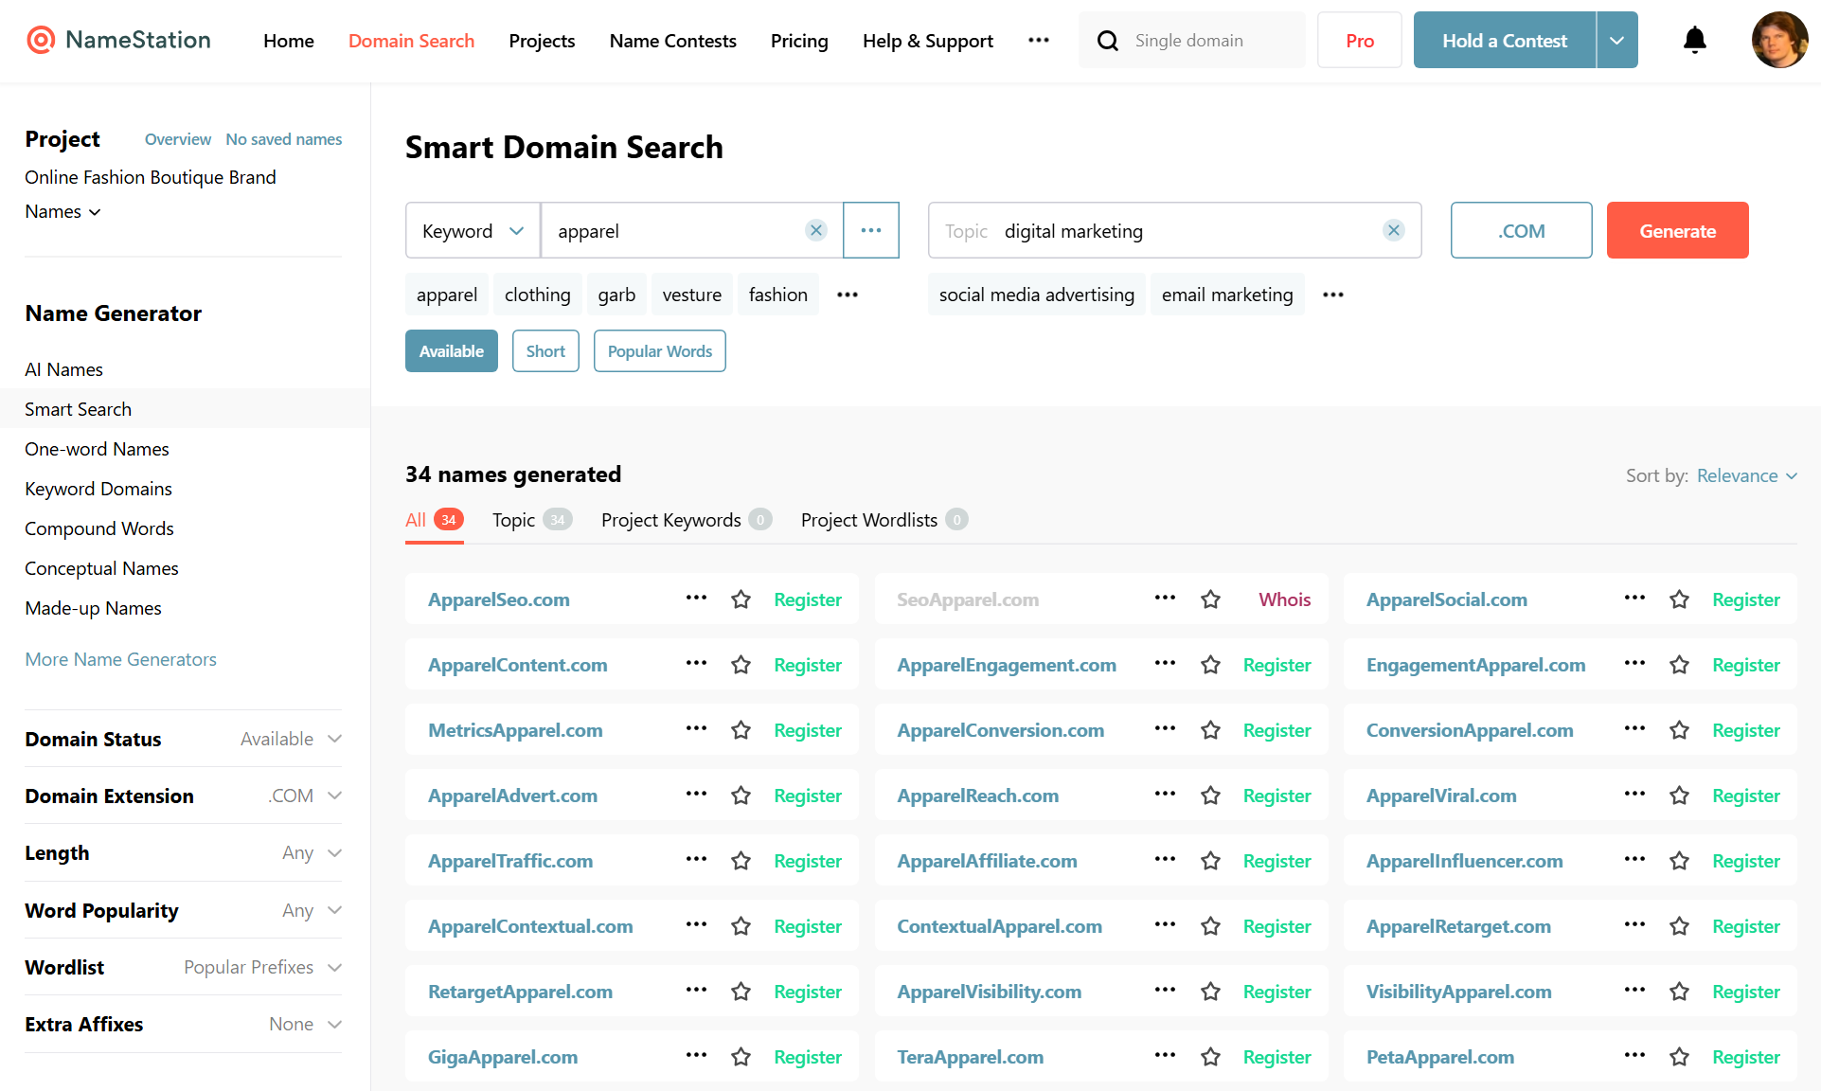Click the search magnifier icon in single domain field
Viewport: 1821px width, 1091px height.
pos(1107,40)
